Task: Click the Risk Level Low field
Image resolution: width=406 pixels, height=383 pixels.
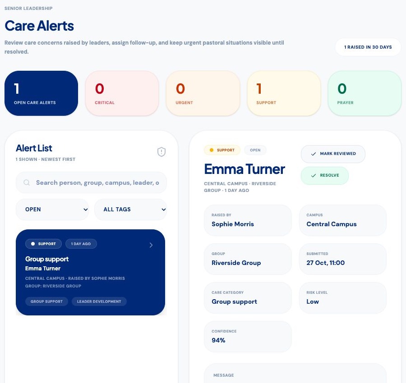Action: (342, 298)
